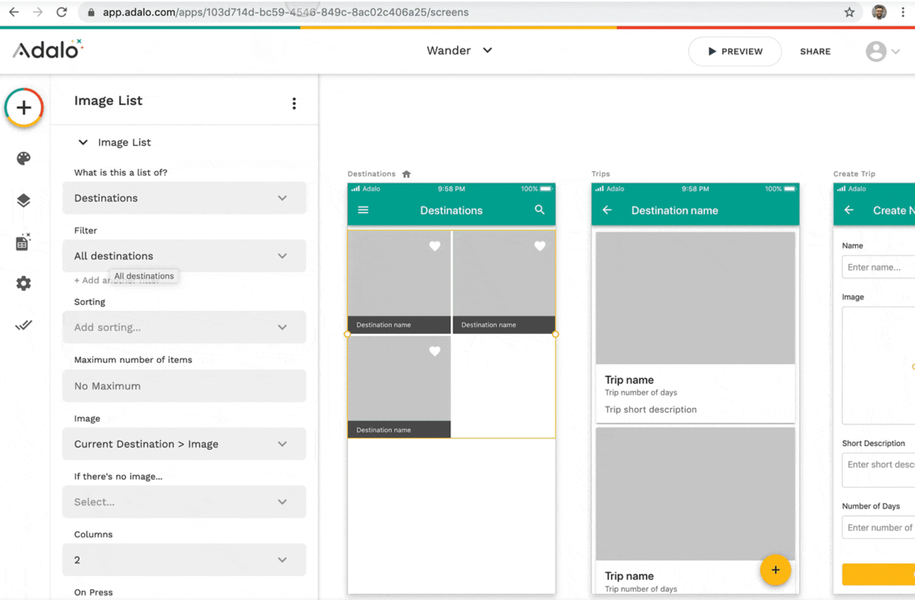
Task: Click the Image upload box on Create Trip
Action: 878,365
